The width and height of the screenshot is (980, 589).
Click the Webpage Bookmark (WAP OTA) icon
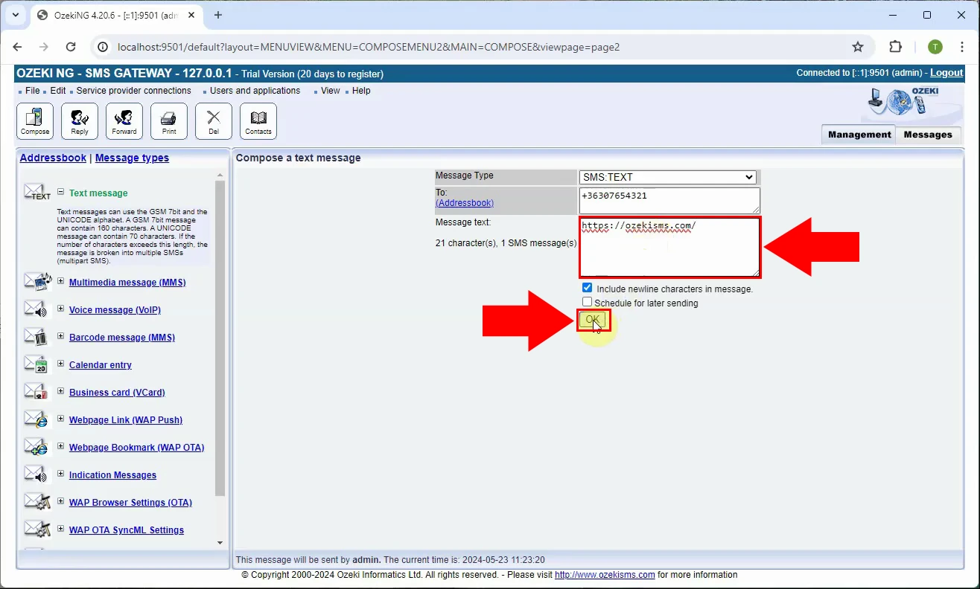point(36,447)
